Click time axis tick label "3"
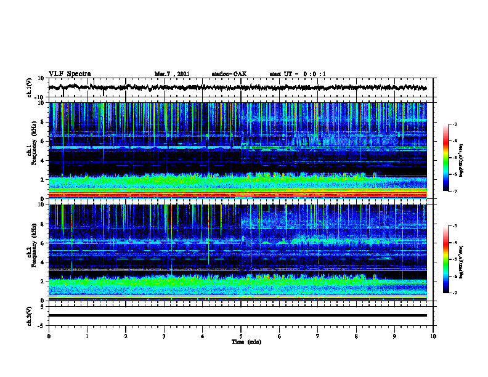 click(164, 336)
